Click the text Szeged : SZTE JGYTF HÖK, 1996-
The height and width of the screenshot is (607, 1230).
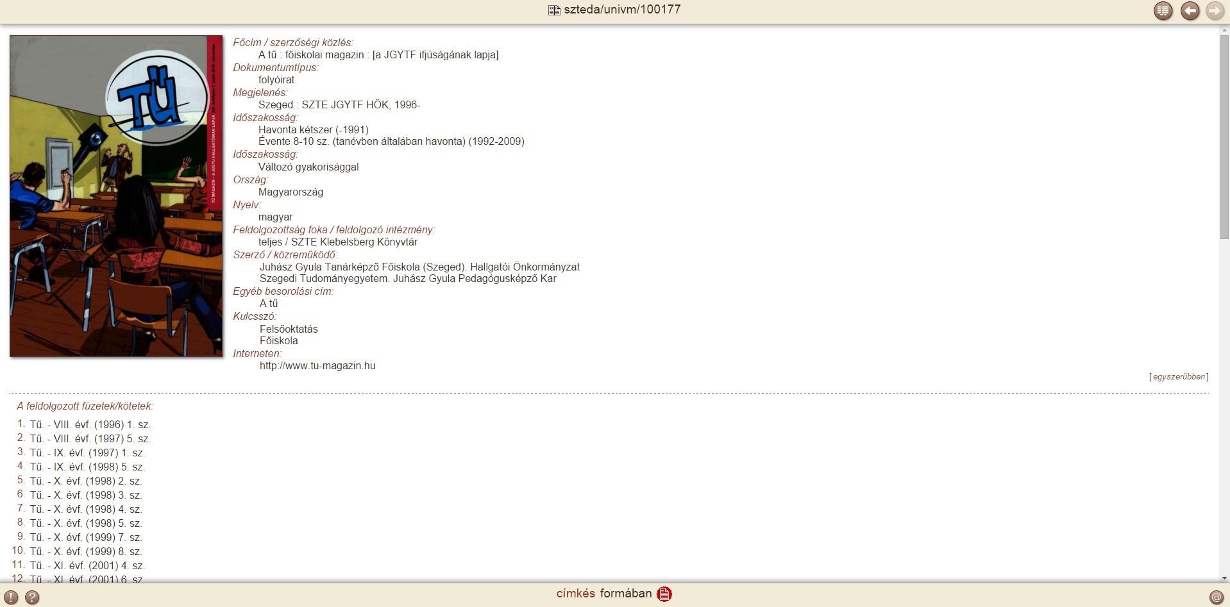pyautogui.click(x=339, y=105)
